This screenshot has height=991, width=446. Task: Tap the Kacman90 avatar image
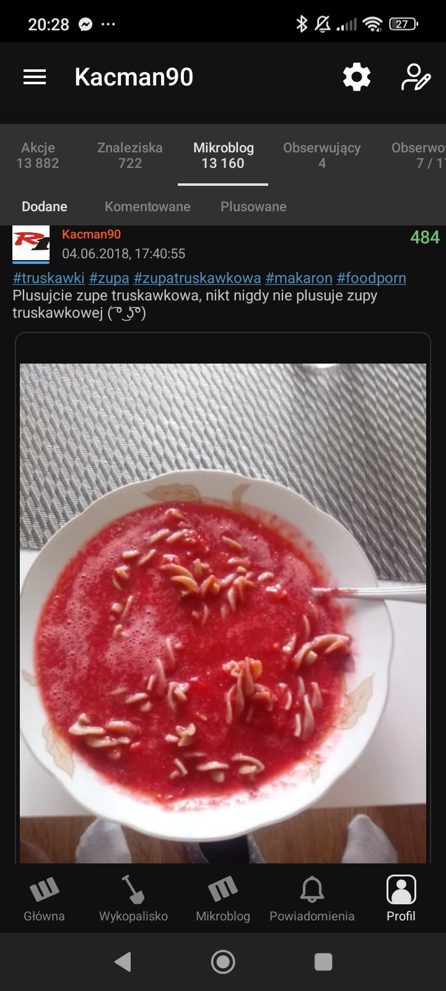[x=31, y=244]
